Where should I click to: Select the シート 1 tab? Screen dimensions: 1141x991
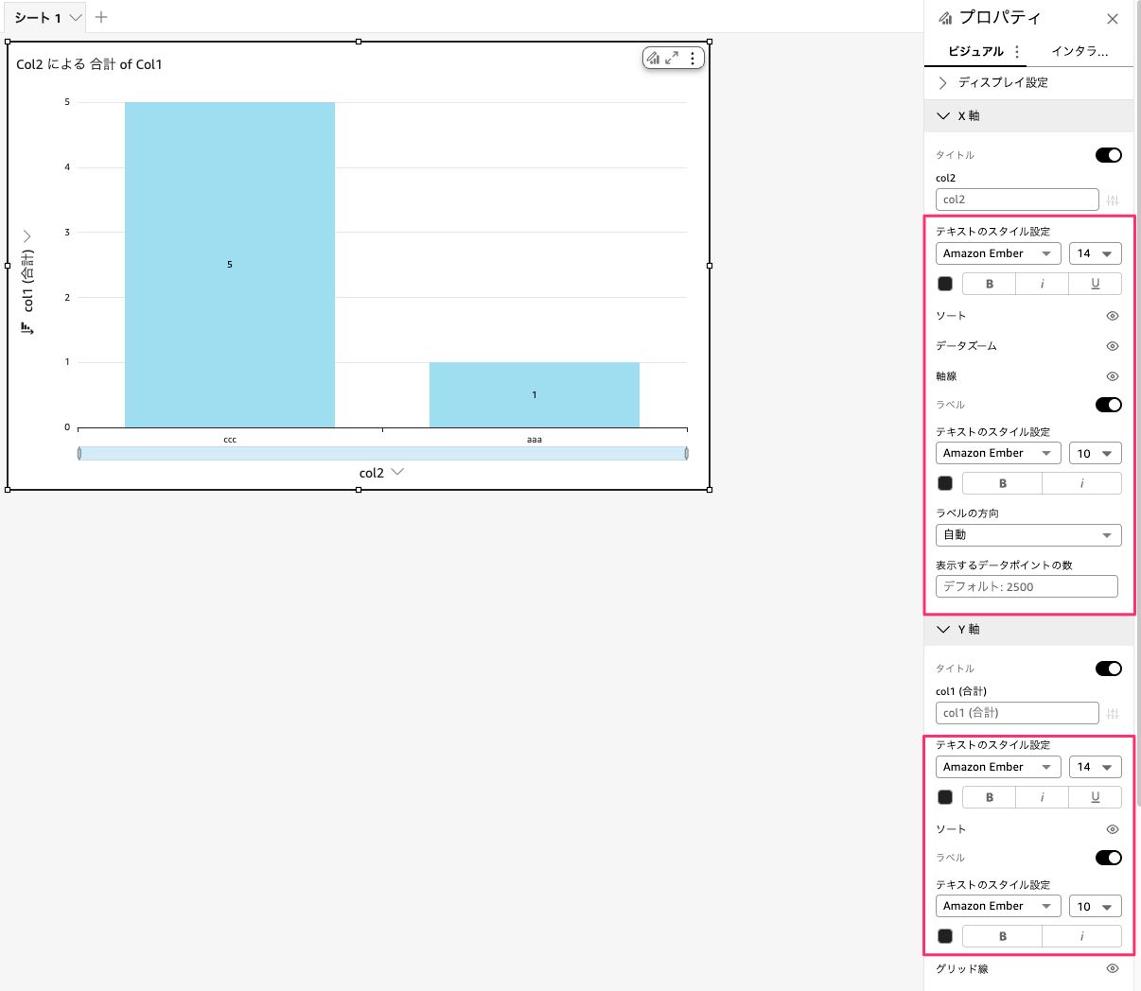38,18
